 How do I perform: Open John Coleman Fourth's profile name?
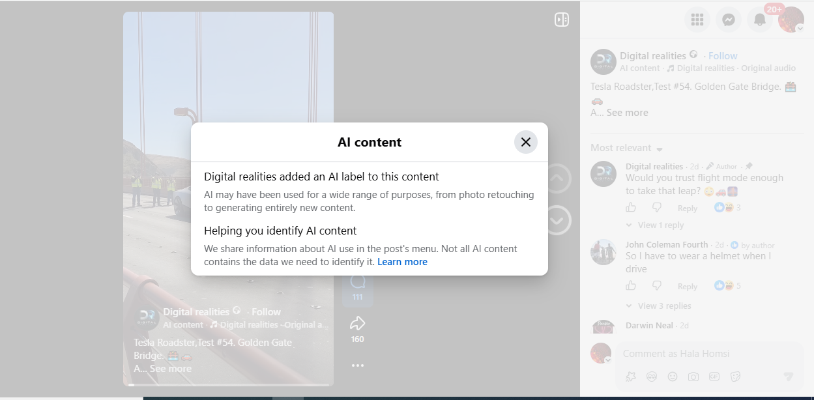coord(667,245)
